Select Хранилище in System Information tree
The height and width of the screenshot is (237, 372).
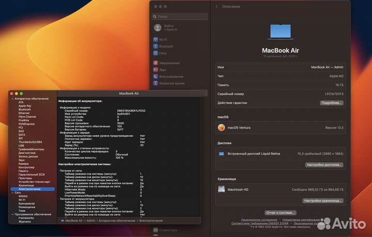pos(26,185)
